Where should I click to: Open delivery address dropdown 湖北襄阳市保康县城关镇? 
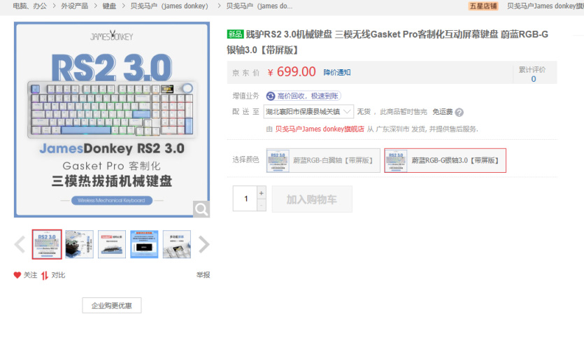pyautogui.click(x=308, y=112)
